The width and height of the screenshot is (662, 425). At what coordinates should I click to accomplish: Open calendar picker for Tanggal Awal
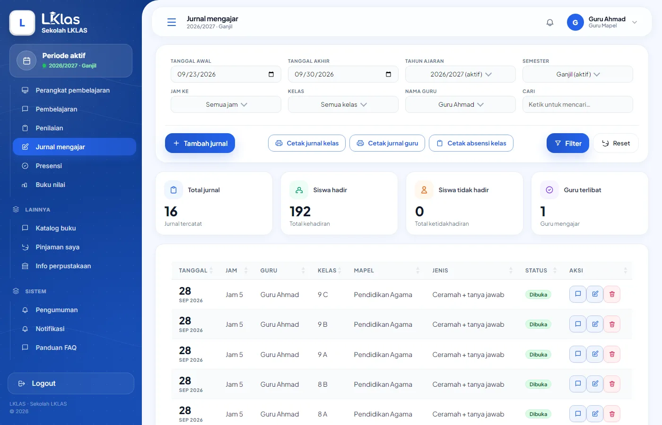[x=271, y=74]
